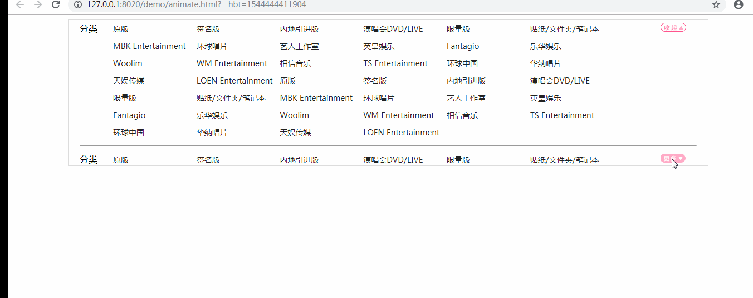Expand lower category with 更多 button
Viewport: 753px width, 298px height.
point(673,159)
